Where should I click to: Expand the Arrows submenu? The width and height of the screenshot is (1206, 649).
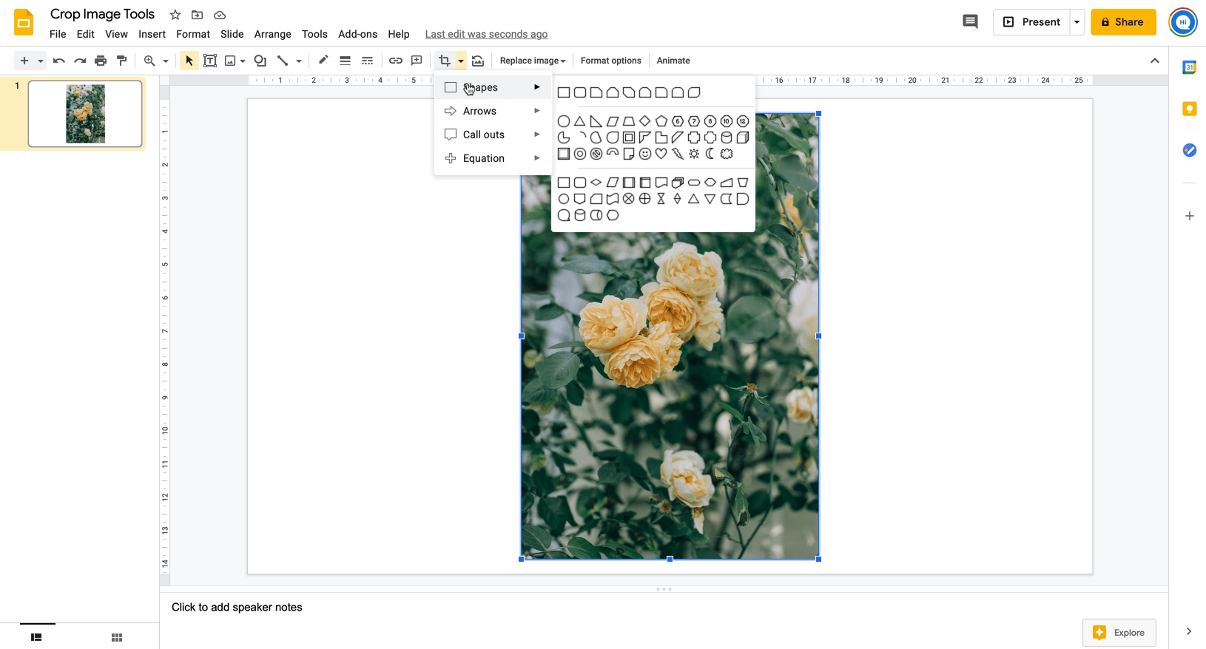click(493, 111)
